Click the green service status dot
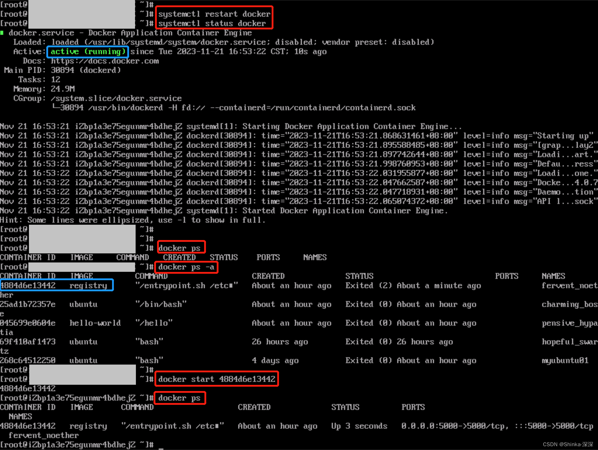The height and width of the screenshot is (450, 598). point(2,33)
